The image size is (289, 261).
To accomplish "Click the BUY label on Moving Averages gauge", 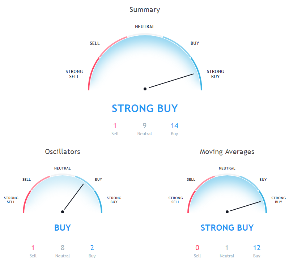I will click(x=263, y=179).
